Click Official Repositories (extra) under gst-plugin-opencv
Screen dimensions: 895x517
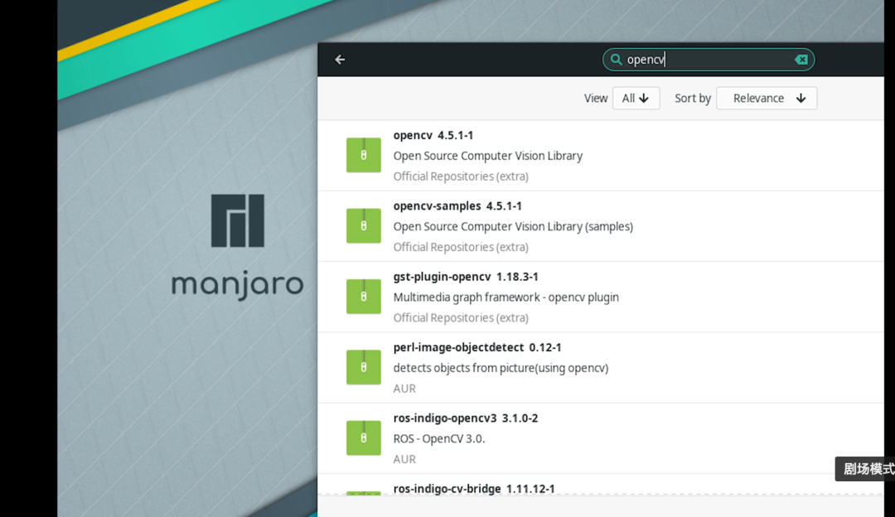click(x=461, y=318)
